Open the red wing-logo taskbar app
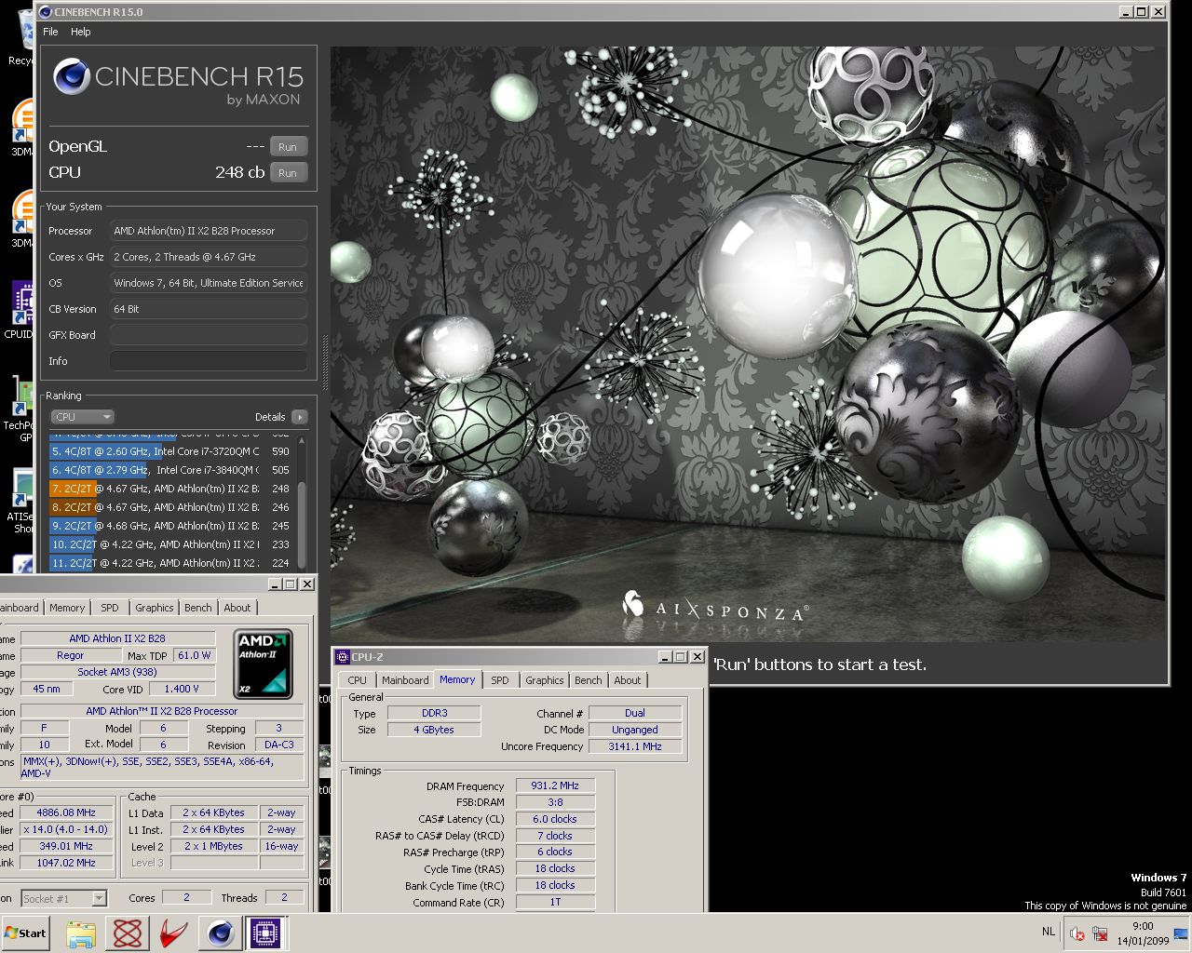Screen dimensions: 1192x953 (174, 933)
